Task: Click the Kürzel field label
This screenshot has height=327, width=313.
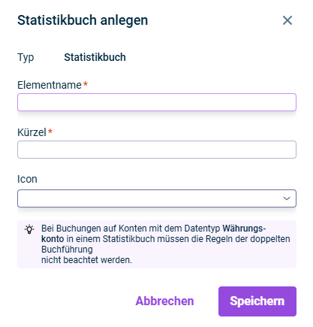Action: pyautogui.click(x=32, y=132)
